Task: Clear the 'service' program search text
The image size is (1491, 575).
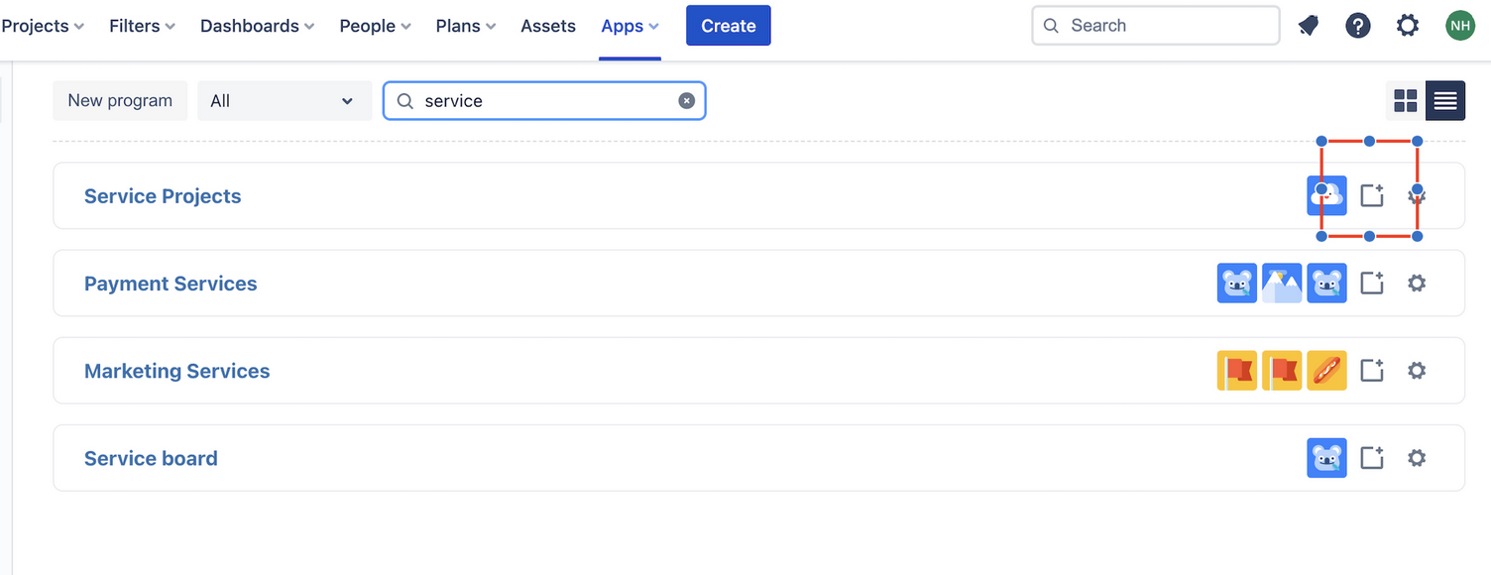Action: coord(686,101)
